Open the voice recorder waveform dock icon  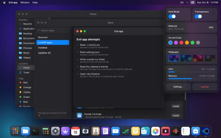[x=176, y=131]
